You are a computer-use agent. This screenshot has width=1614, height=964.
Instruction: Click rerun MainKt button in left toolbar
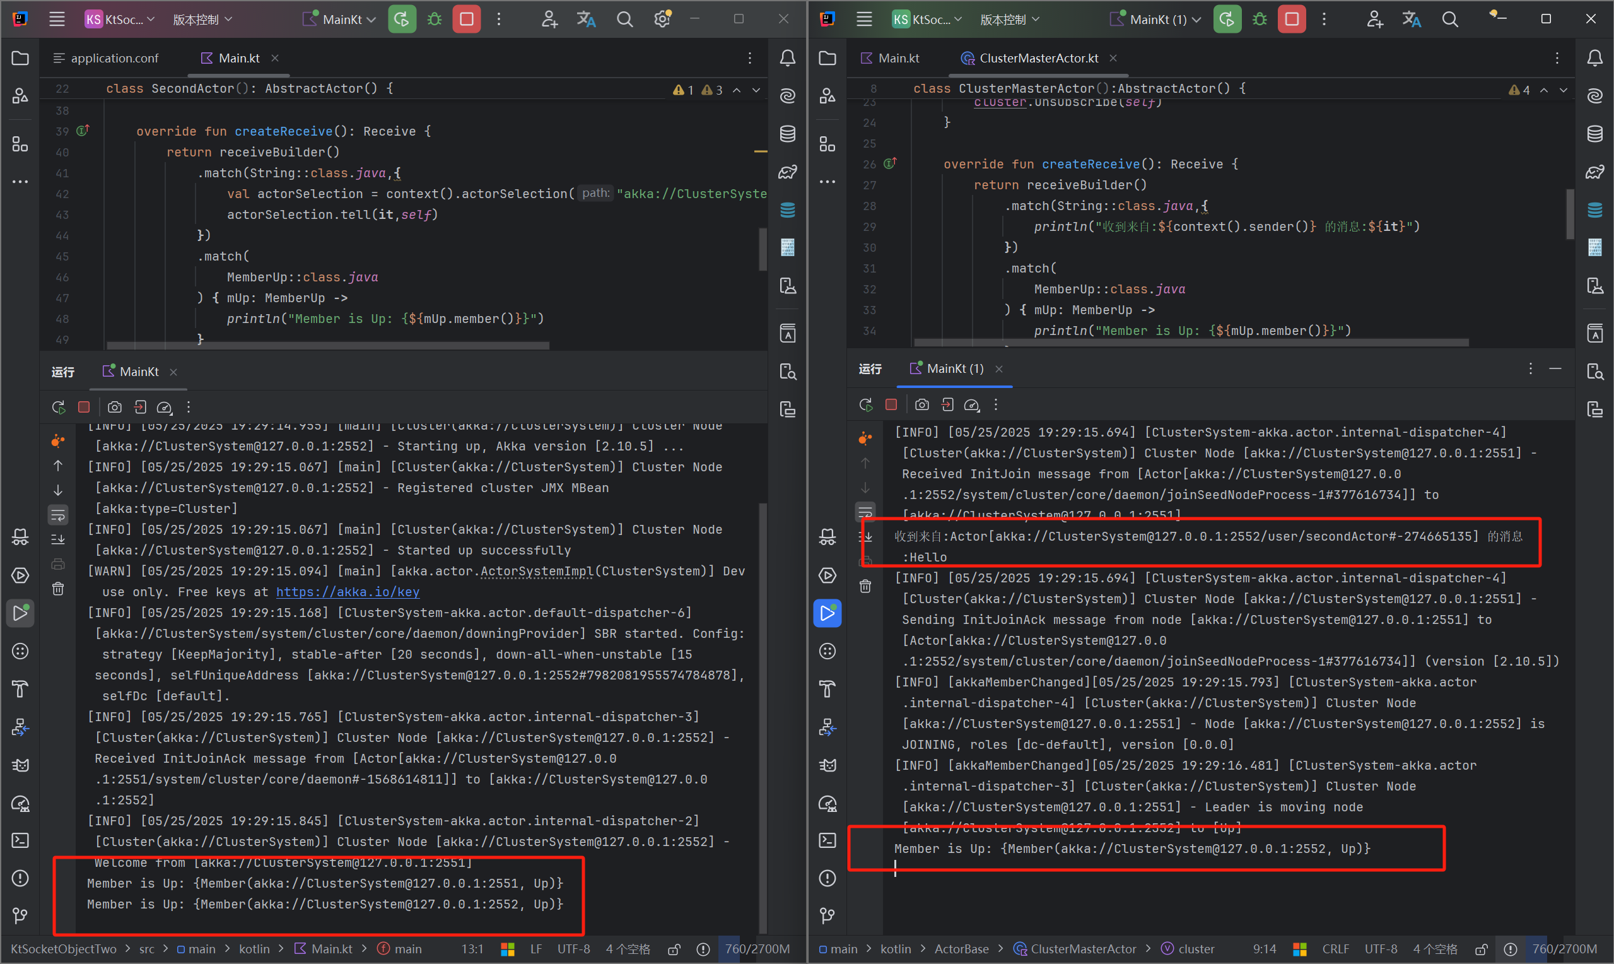[x=402, y=20]
